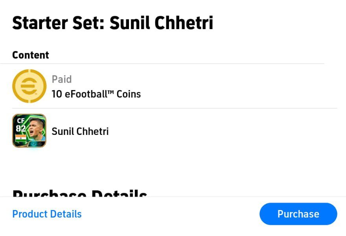
Task: Click the Starter Set: Sunil Chhetri title
Action: tap(113, 22)
